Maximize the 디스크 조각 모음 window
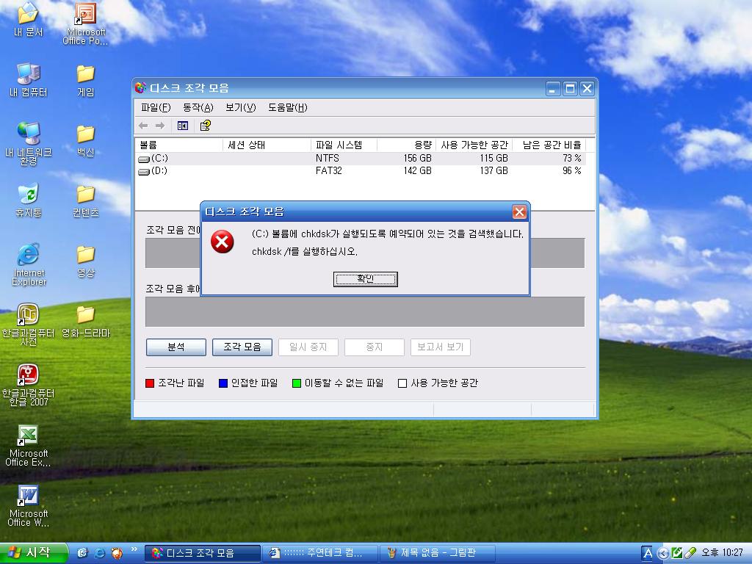The image size is (752, 564). (570, 88)
